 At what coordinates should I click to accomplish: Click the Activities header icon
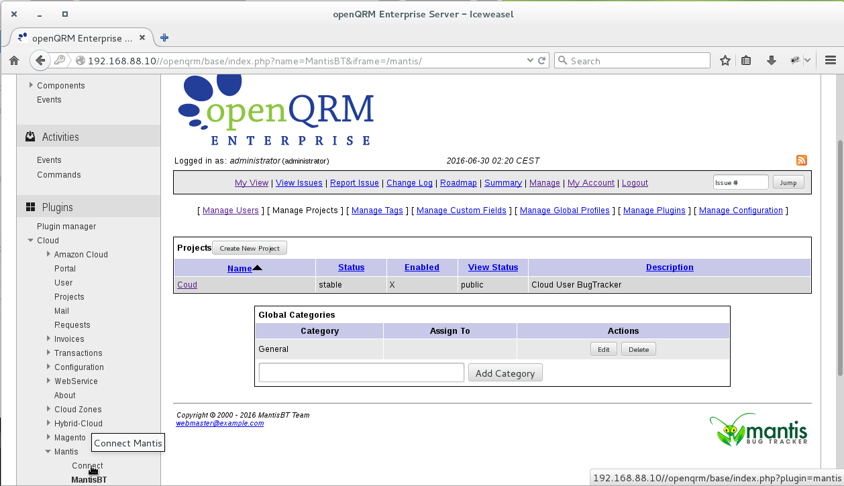pos(30,137)
